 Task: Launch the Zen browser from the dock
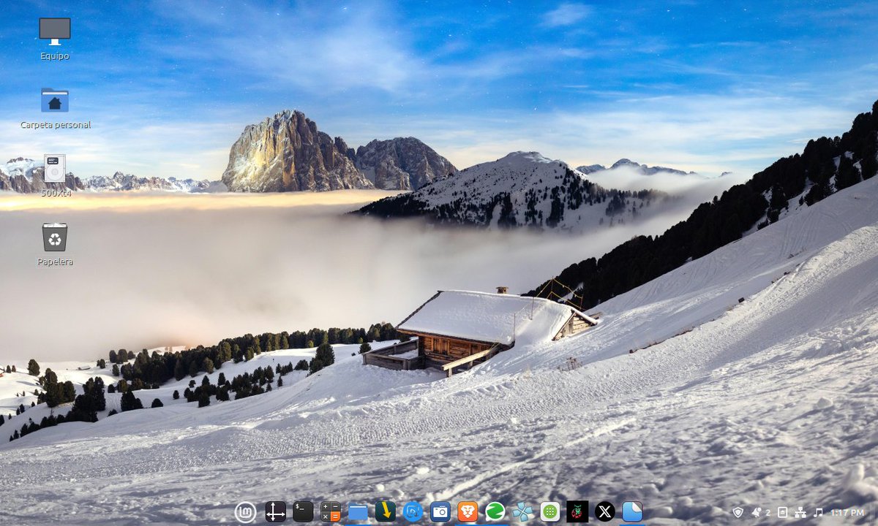tap(494, 512)
